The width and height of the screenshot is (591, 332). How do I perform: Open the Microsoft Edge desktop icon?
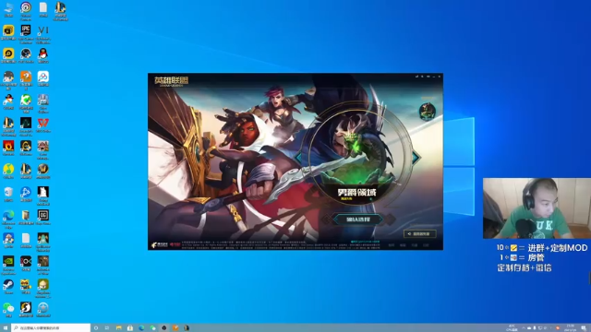point(8,215)
